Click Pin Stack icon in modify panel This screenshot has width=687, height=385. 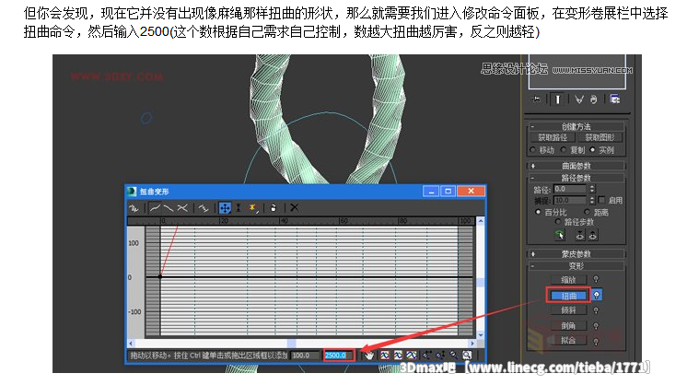(x=536, y=99)
